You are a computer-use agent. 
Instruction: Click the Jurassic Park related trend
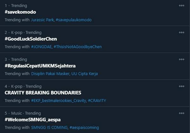pyautogui.click(x=42, y=20)
